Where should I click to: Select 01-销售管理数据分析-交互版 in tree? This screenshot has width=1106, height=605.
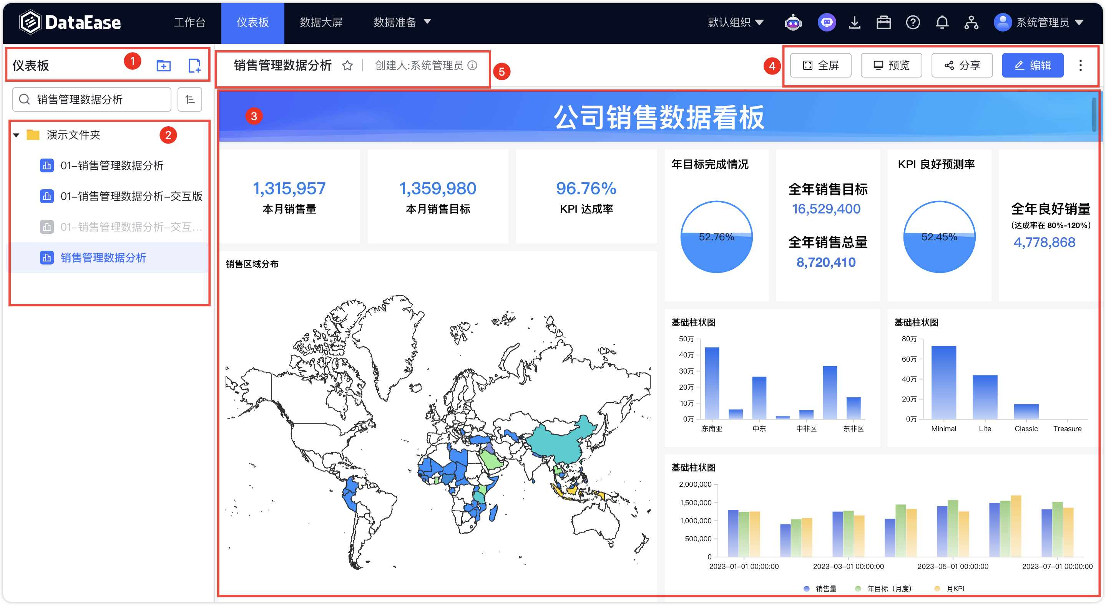point(131,197)
